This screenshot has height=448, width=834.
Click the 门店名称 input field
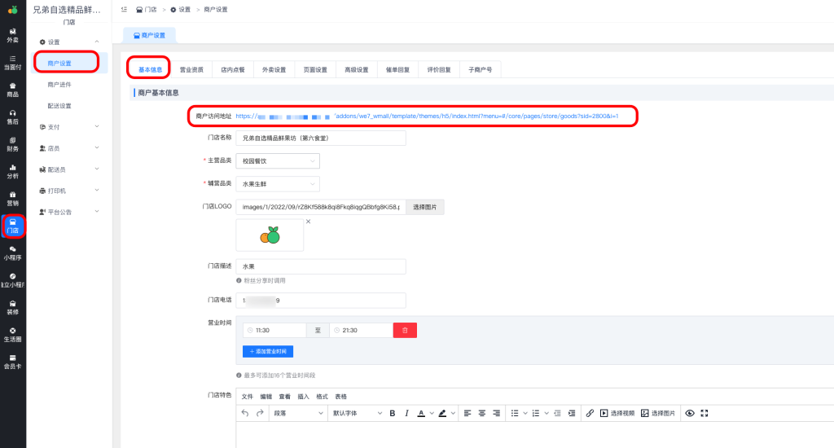click(x=321, y=138)
